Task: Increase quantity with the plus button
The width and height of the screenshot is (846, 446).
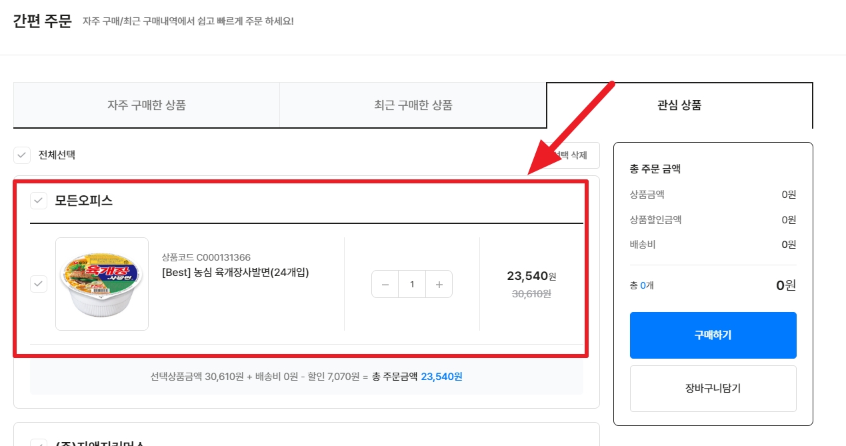Action: tap(439, 284)
